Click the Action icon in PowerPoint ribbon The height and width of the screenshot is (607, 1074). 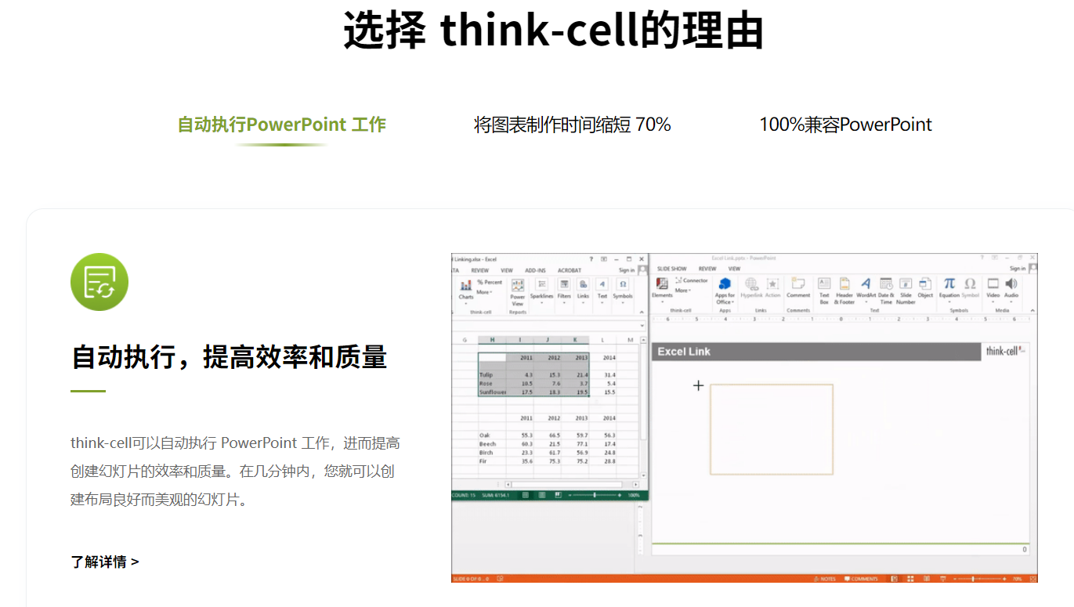772,284
